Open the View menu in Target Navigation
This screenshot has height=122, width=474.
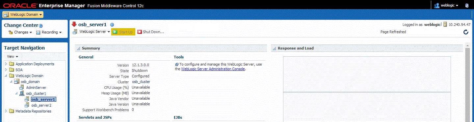click(x=13, y=56)
